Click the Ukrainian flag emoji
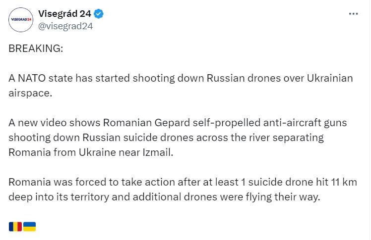 tap(29, 227)
